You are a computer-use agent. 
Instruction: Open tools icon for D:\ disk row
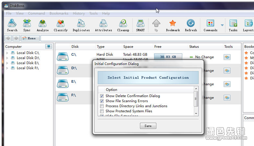pos(227,71)
